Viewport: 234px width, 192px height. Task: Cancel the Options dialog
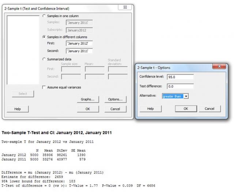click(x=210, y=109)
